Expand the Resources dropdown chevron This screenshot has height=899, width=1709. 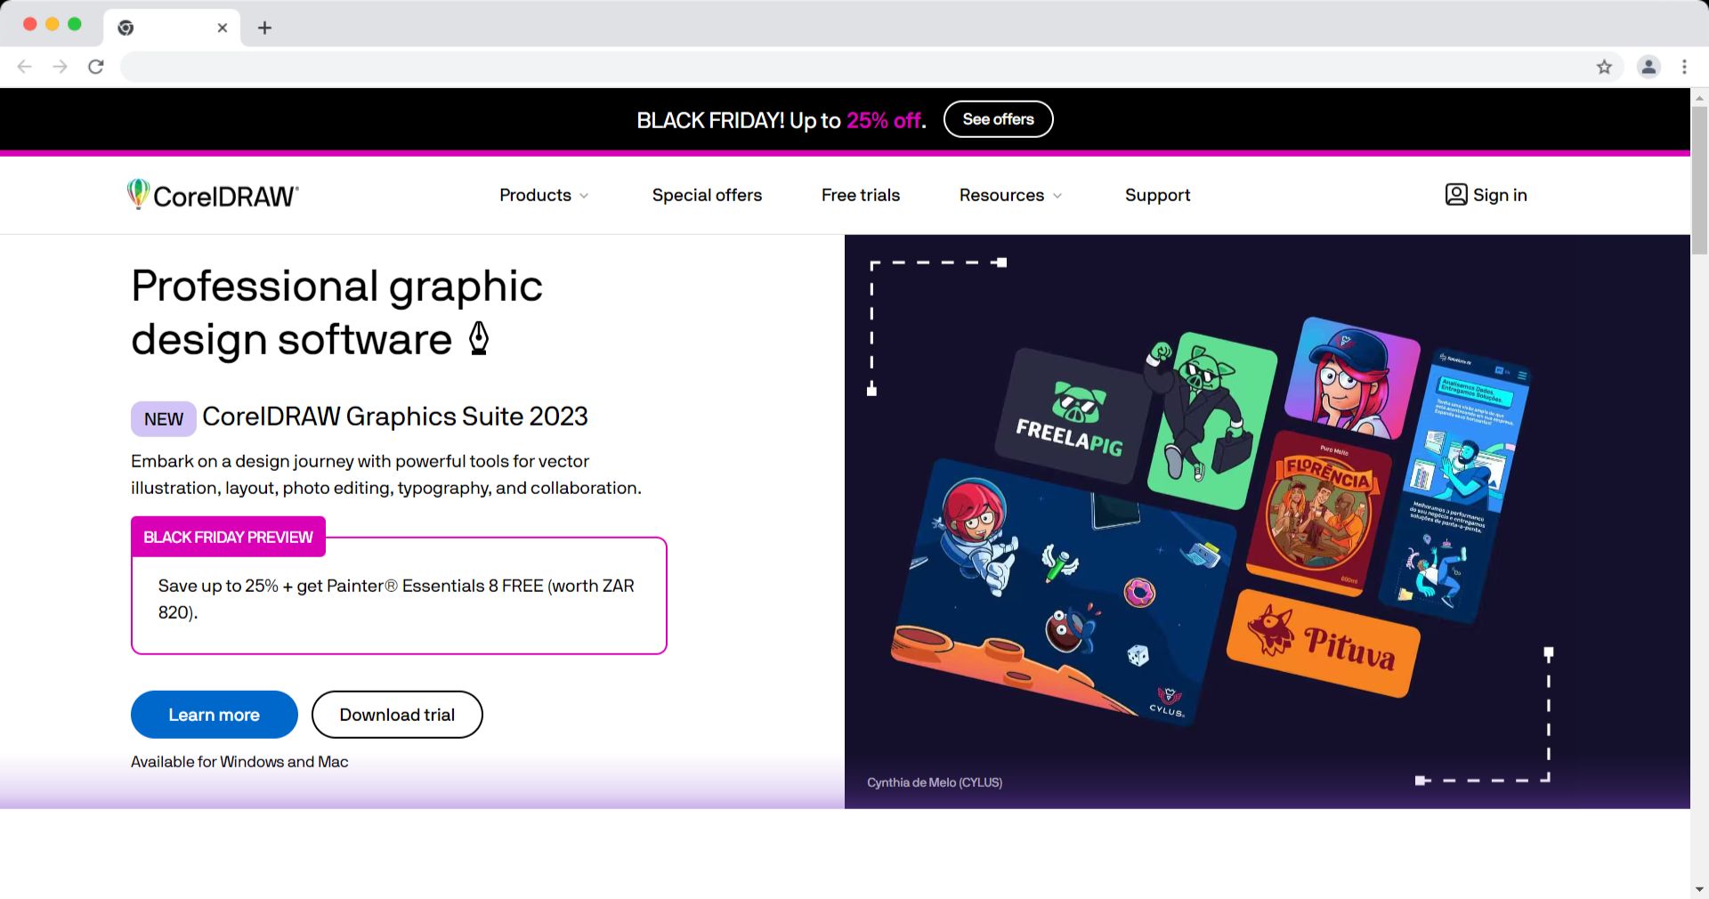pyautogui.click(x=1057, y=196)
